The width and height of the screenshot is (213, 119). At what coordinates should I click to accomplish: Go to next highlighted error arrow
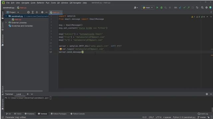click(211, 17)
